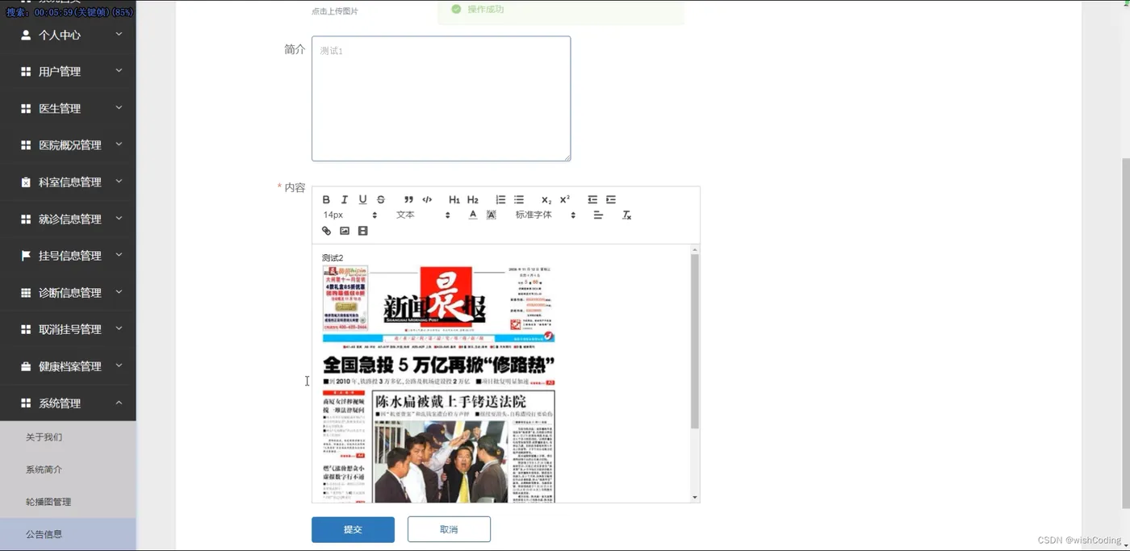
Task: Create an ordered numbered list
Action: coord(500,199)
